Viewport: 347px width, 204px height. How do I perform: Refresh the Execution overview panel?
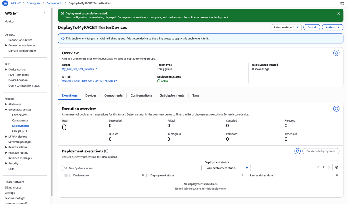click(x=336, y=109)
